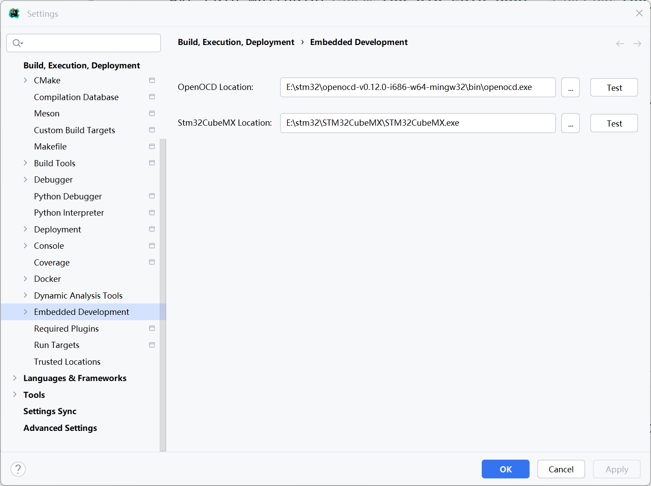This screenshot has height=486, width=651.
Task: Navigate forward with the right arrow
Action: click(x=637, y=44)
